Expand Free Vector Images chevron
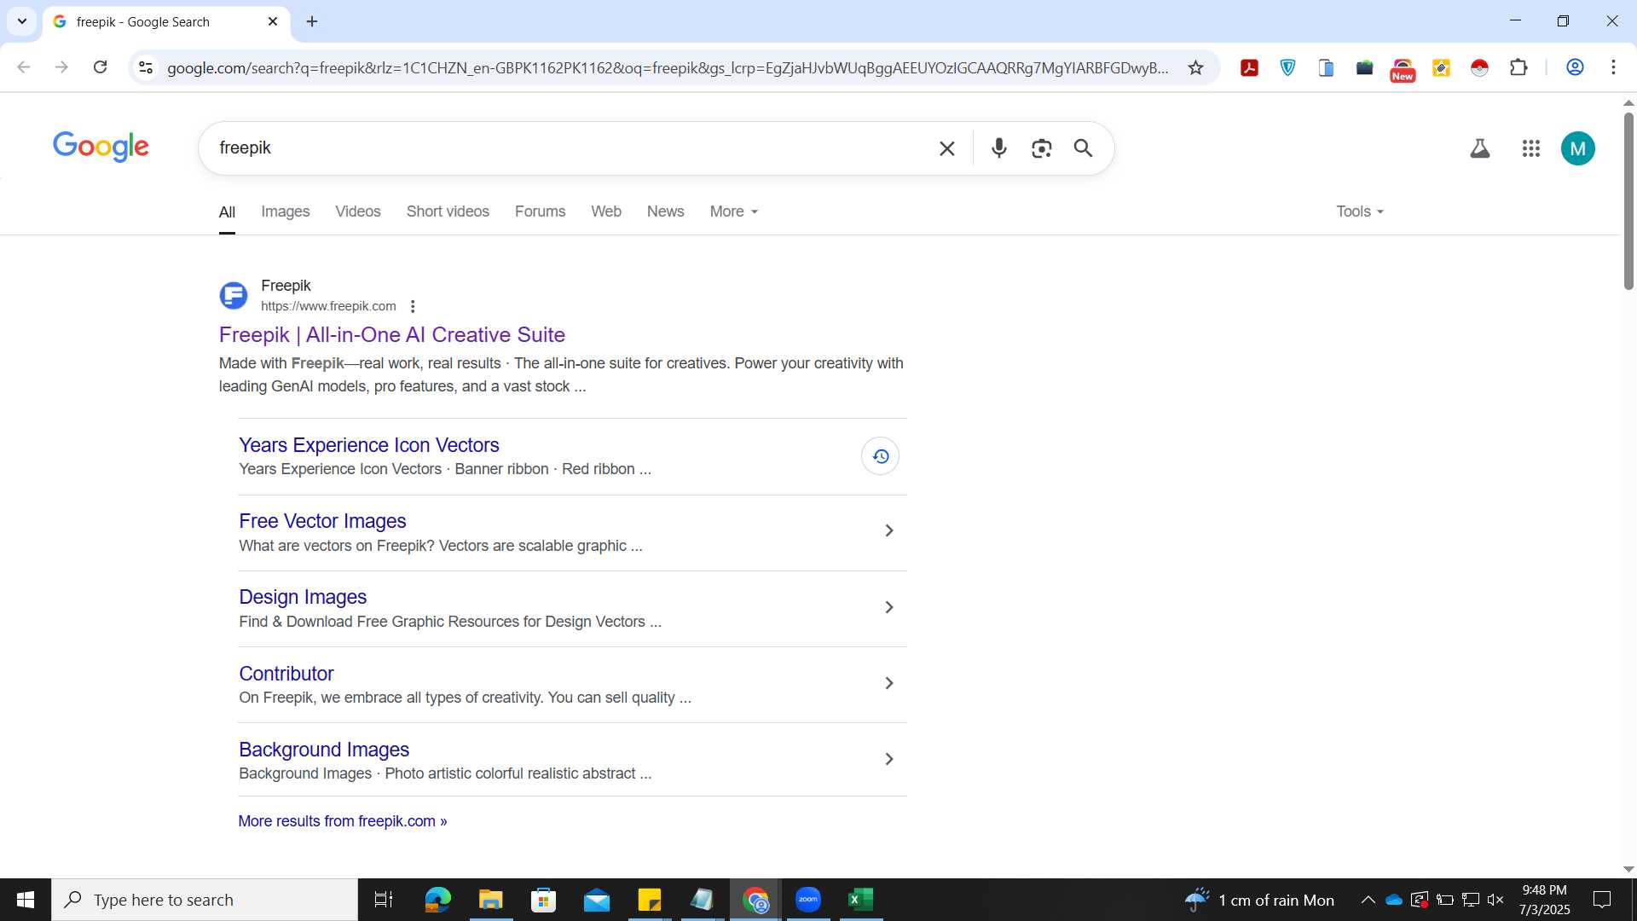This screenshot has width=1637, height=921. tap(888, 530)
